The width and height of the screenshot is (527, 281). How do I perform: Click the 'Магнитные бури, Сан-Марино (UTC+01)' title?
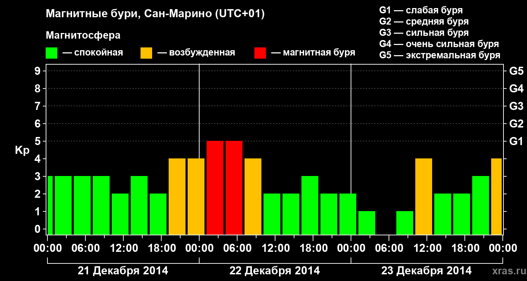155,14
